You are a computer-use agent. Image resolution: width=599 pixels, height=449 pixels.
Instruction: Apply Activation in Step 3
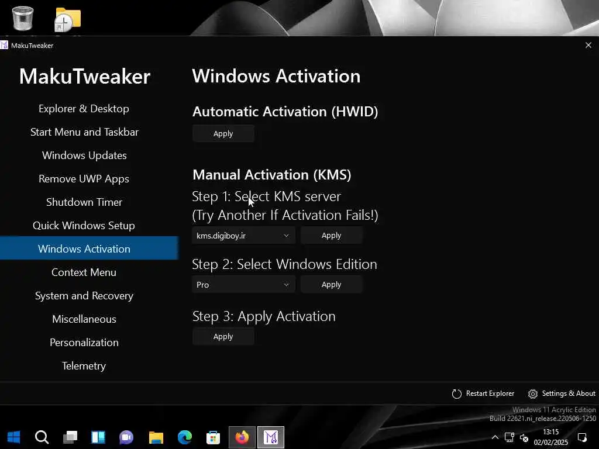click(x=223, y=336)
